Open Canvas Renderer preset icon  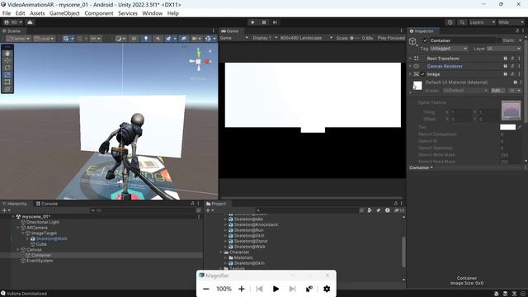pyautogui.click(x=512, y=66)
